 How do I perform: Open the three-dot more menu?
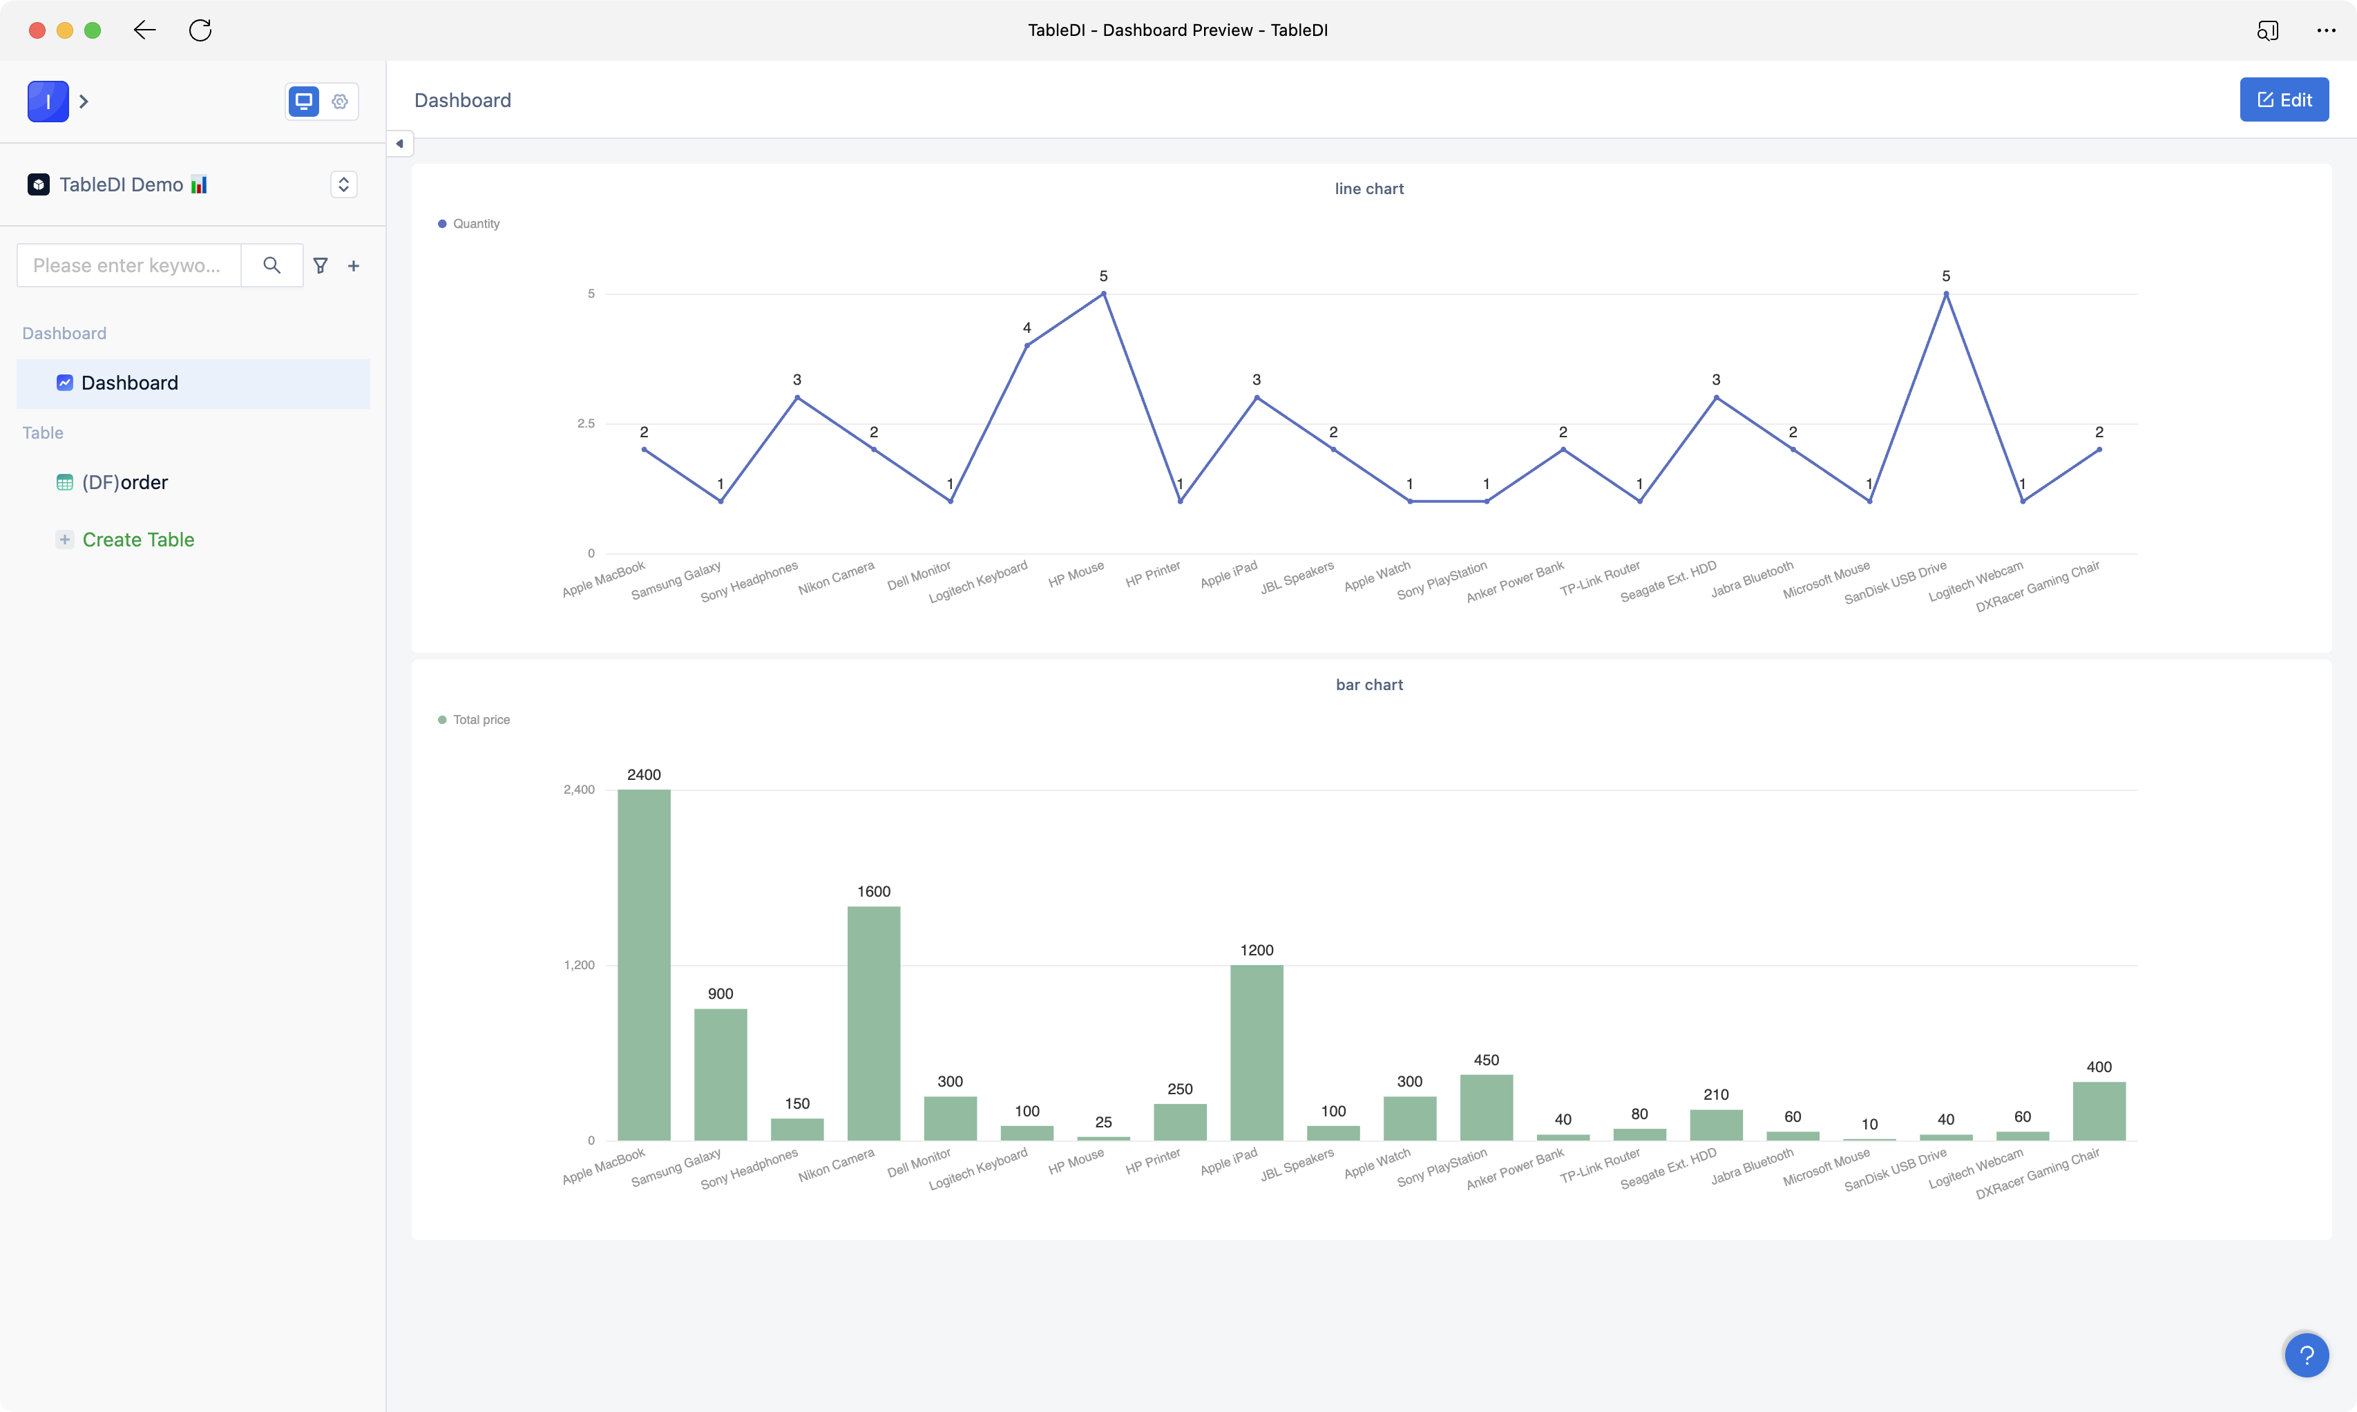[x=2326, y=30]
